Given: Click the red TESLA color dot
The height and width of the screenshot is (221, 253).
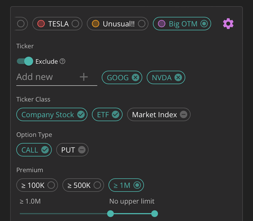Looking at the screenshot, I should pyautogui.click(x=41, y=24).
